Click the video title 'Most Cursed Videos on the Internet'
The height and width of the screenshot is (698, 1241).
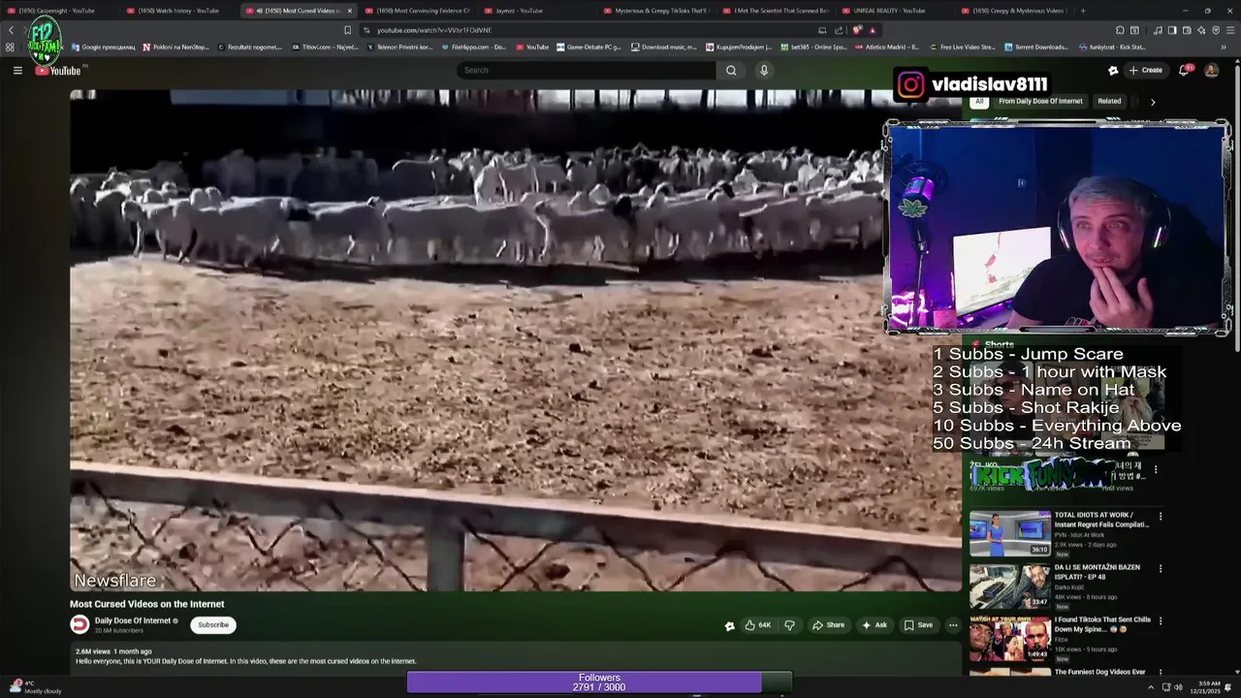(x=146, y=604)
